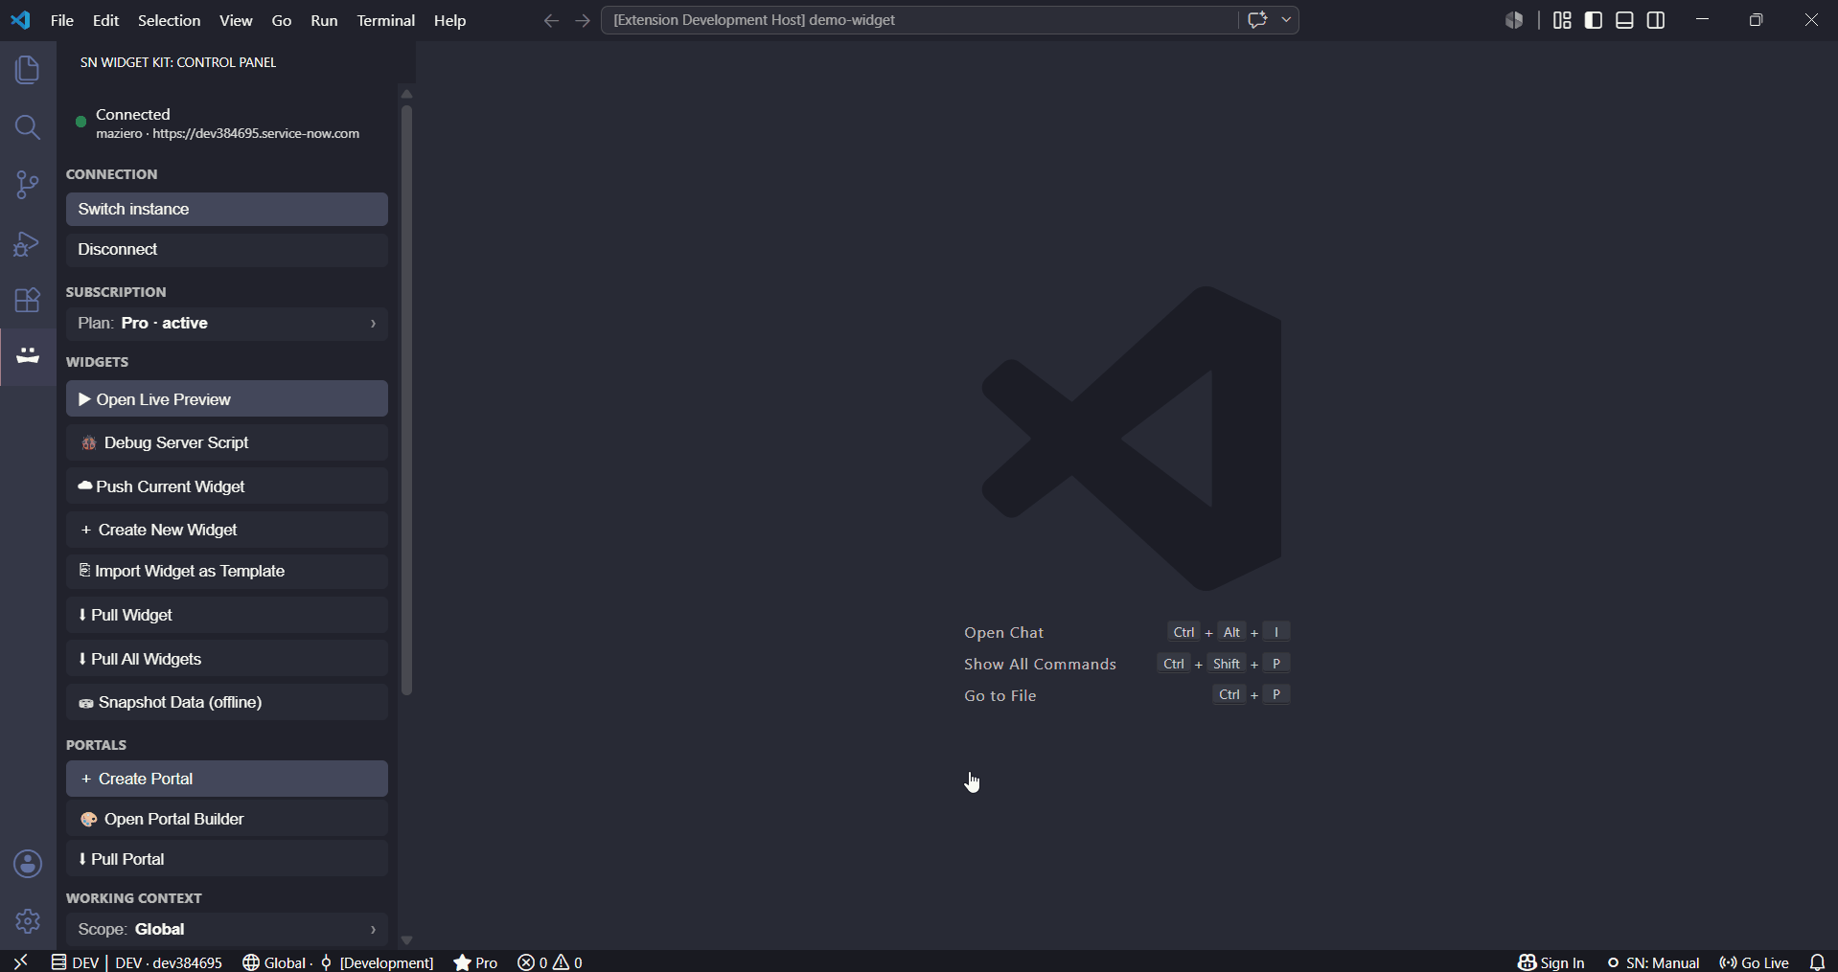Viewport: 1838px width, 972px height.
Task: Click the Pull Widget button
Action: 227,615
